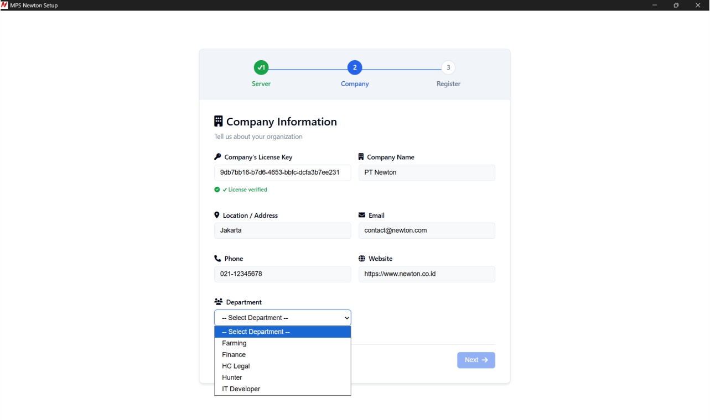Select Farming from the department list
Screen dimensions: 710x420
235,343
